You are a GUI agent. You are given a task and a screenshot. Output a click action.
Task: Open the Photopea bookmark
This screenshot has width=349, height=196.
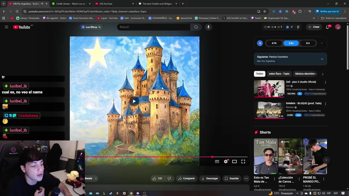pyautogui.click(x=207, y=18)
